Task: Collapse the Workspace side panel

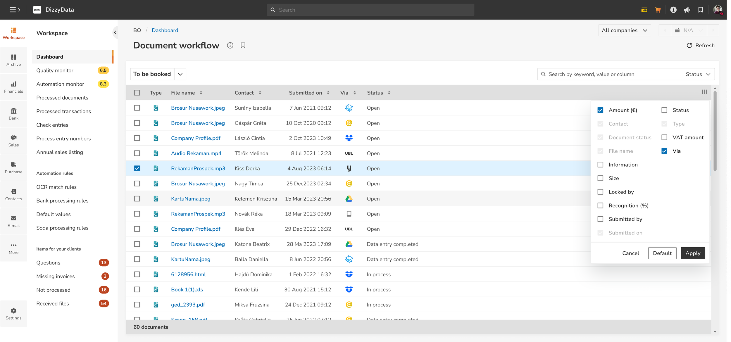Action: click(x=115, y=33)
